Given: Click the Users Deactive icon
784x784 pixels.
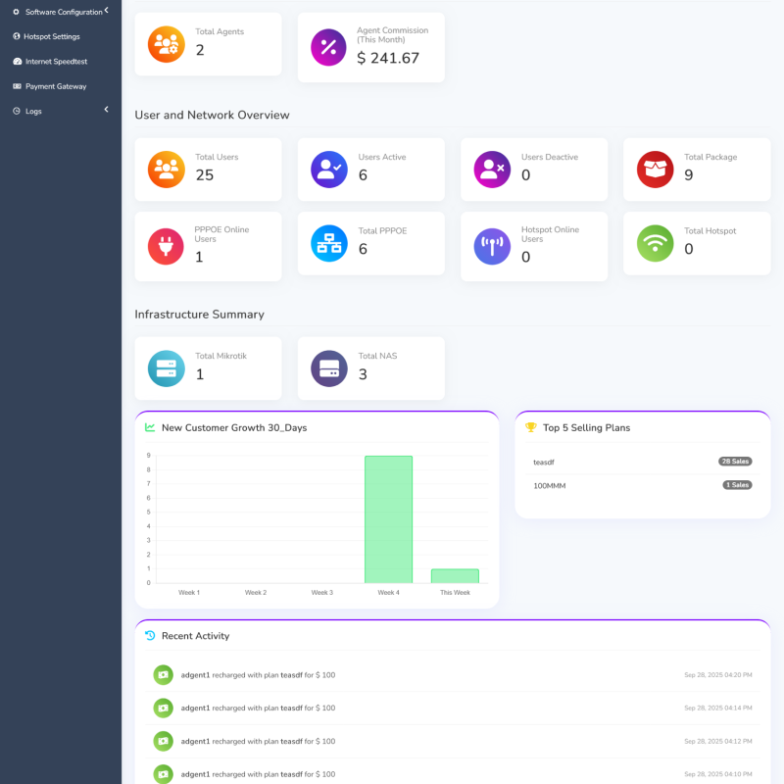Looking at the screenshot, I should (491, 169).
